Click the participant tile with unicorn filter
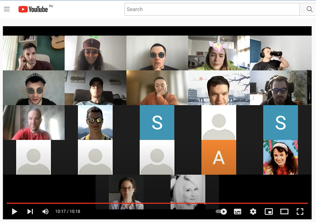 [219, 53]
